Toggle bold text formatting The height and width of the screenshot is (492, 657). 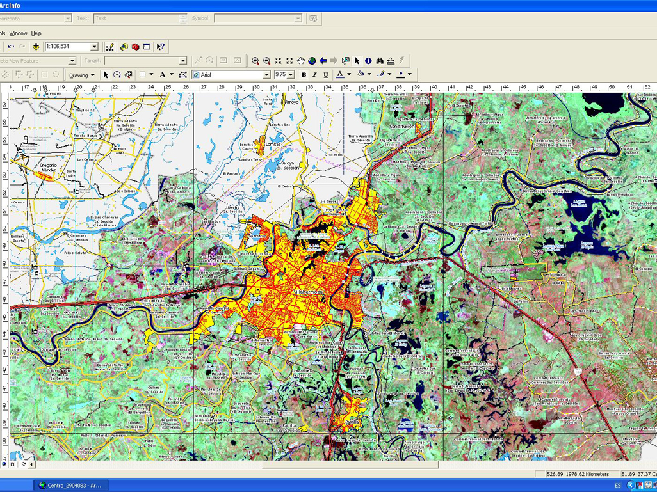tap(304, 74)
